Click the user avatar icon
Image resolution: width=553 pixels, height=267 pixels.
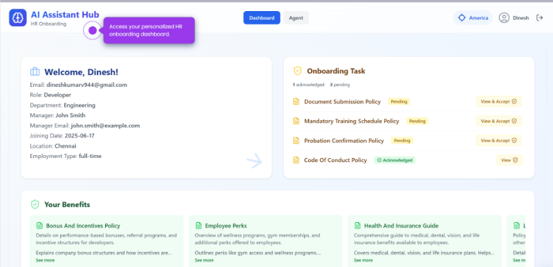coord(504,17)
